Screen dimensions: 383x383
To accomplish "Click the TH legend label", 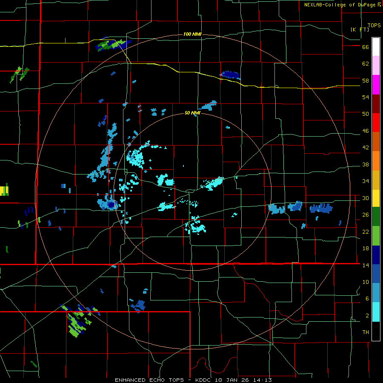I will pyautogui.click(x=366, y=332).
